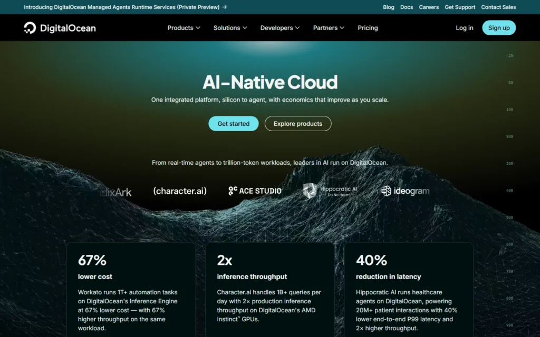
Task: Click the 'inference throughput' subheading
Action: (x=252, y=276)
